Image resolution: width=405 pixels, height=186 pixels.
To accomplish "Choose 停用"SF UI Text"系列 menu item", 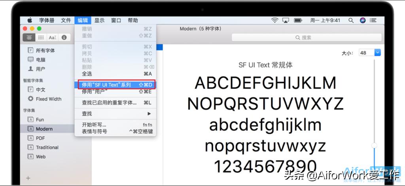I will coord(115,85).
